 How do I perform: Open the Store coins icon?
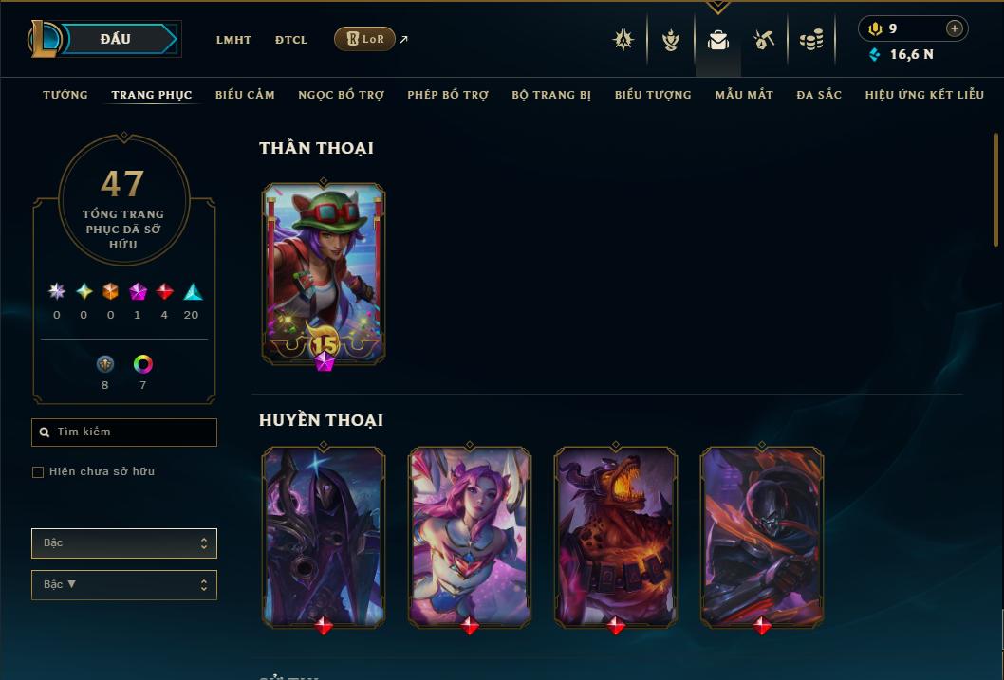click(811, 40)
